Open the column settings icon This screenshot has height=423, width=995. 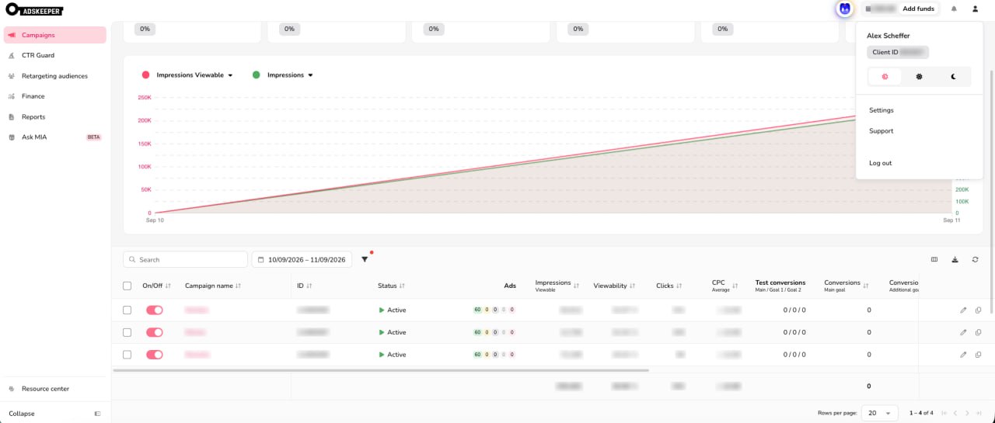click(x=934, y=259)
